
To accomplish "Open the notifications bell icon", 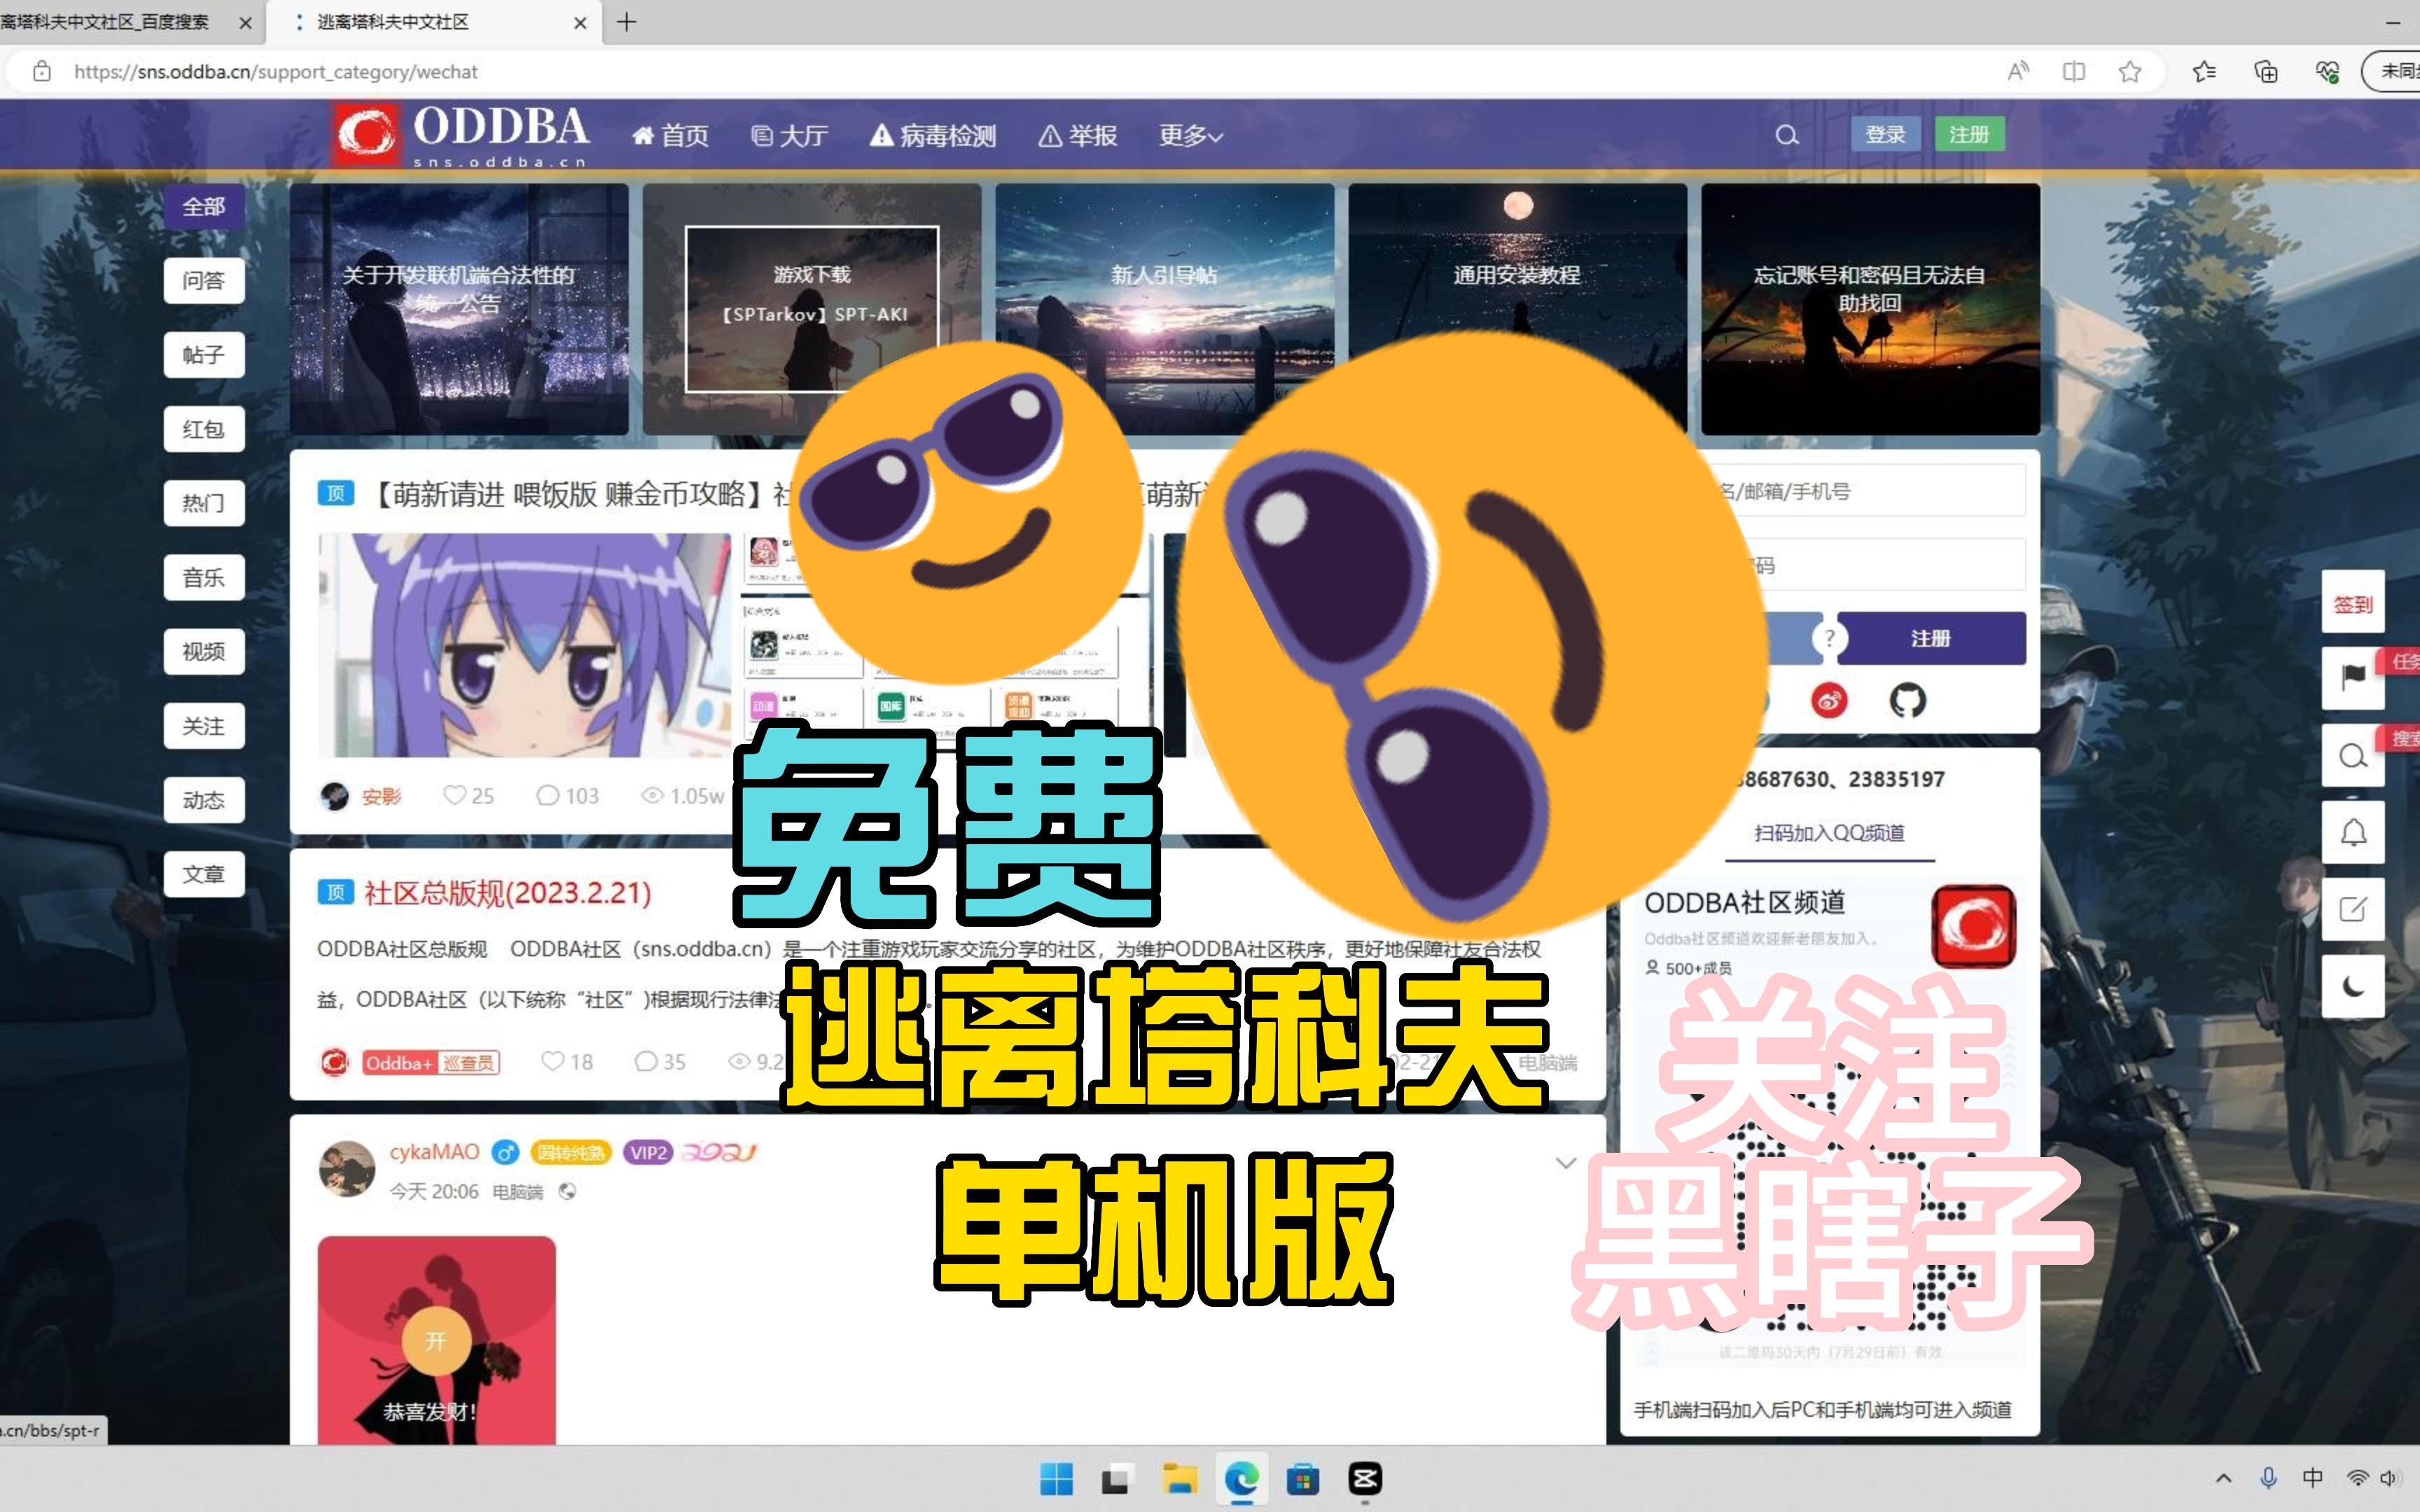I will (x=2353, y=833).
